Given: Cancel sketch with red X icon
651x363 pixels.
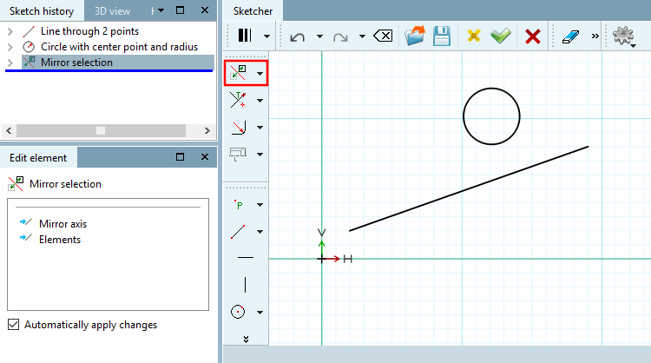Looking at the screenshot, I should 533,36.
